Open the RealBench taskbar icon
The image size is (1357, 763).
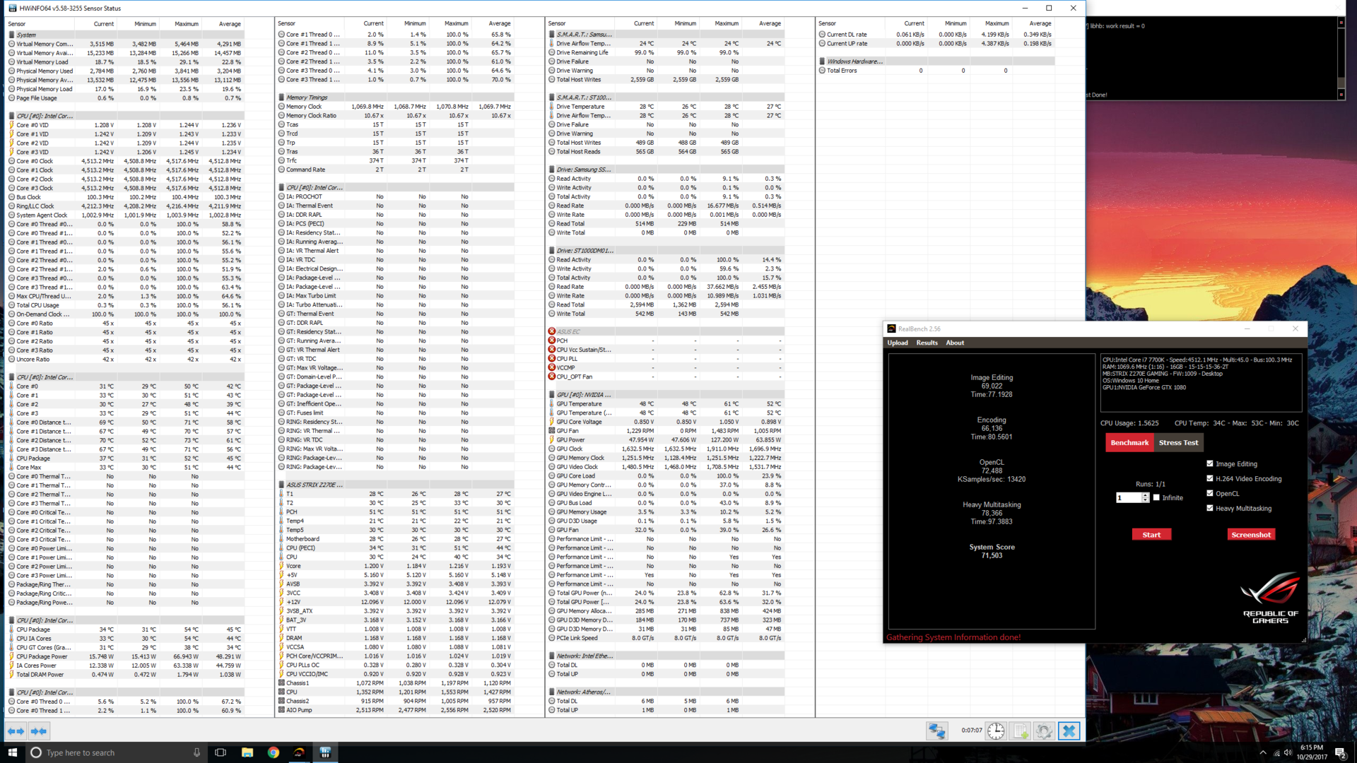click(x=299, y=752)
